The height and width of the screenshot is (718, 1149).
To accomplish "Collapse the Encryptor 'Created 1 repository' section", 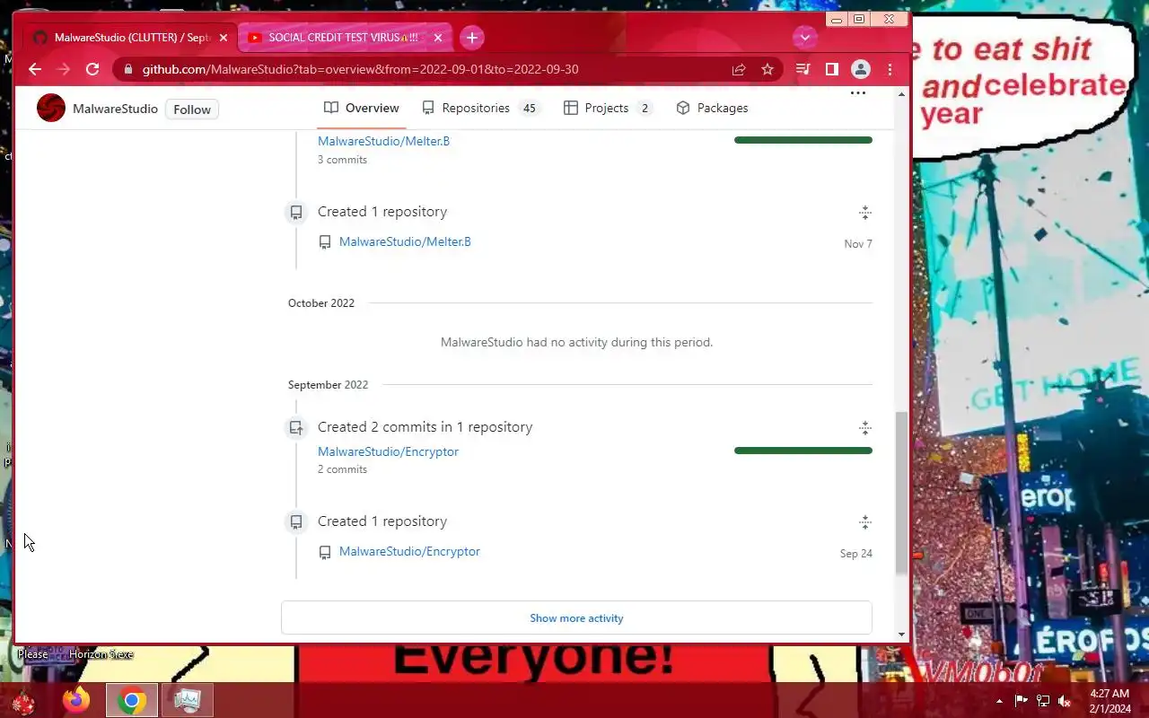I will pyautogui.click(x=865, y=522).
